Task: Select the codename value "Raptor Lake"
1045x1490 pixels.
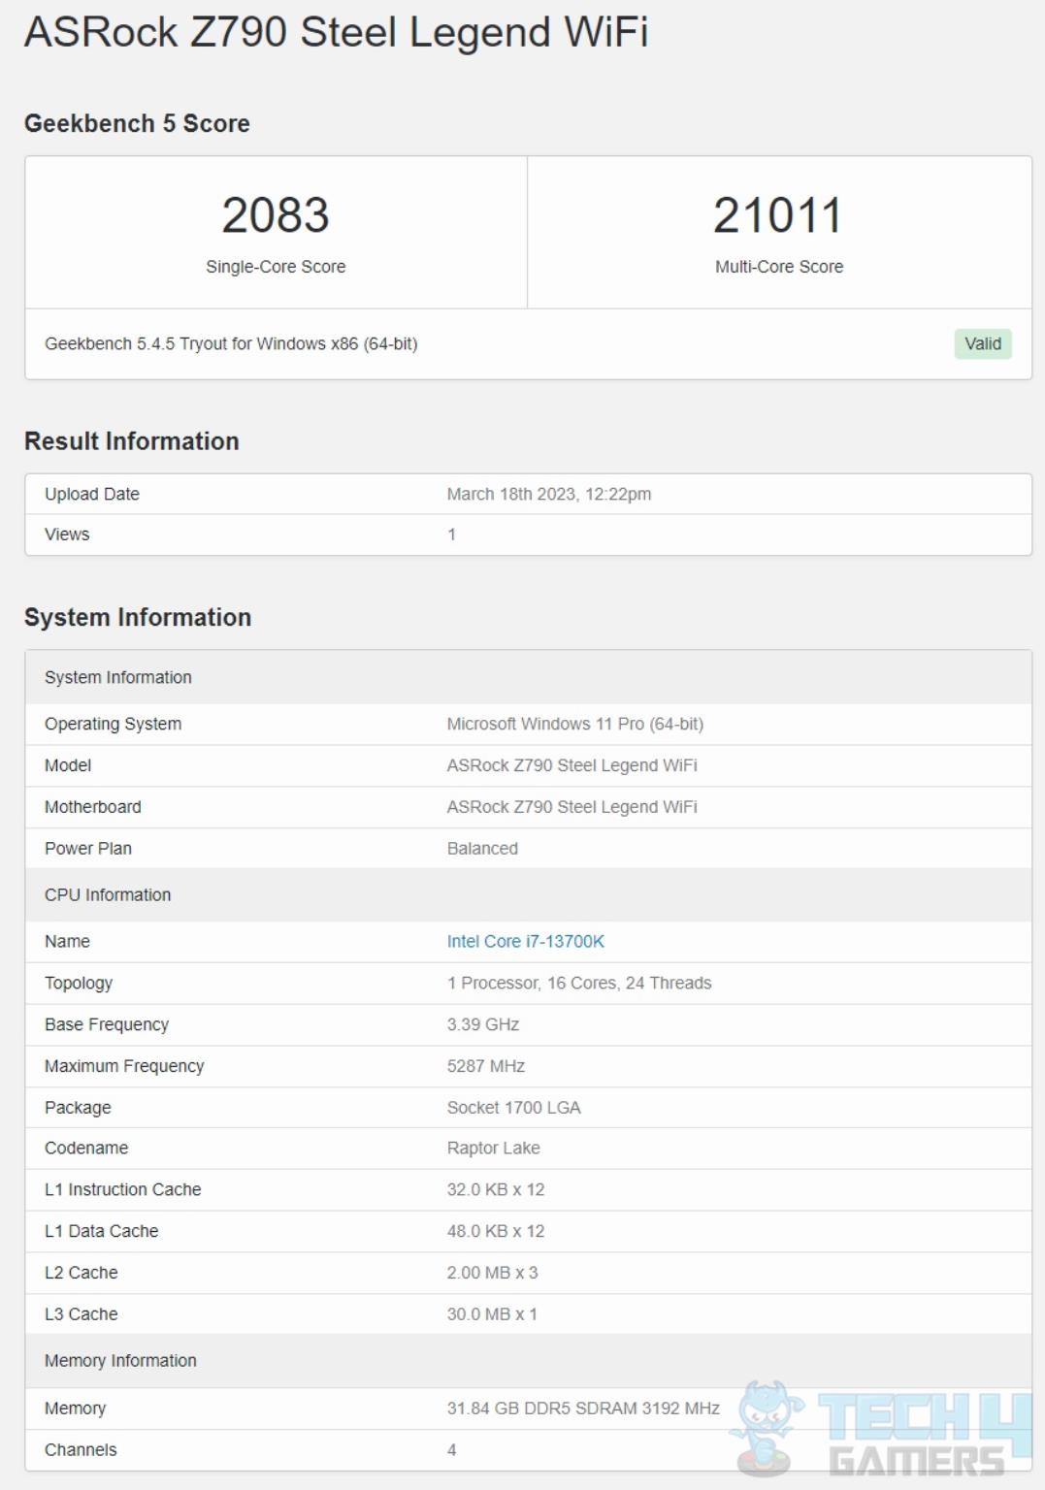Action: point(494,1149)
